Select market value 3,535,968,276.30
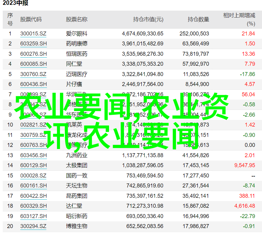Image resolution: width=262 pixels, height=235 pixels. coord(143,54)
